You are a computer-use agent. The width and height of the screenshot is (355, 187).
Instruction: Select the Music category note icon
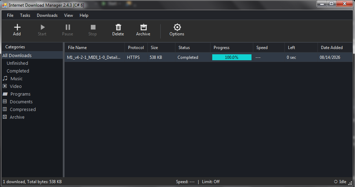coord(5,78)
